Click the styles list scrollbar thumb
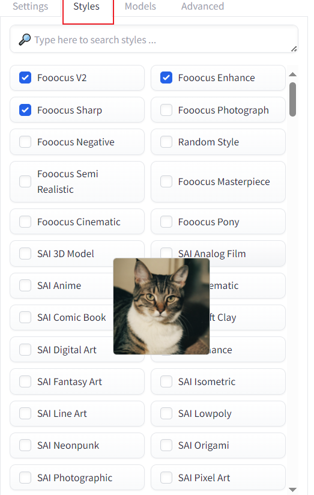The height and width of the screenshot is (495, 314). (x=292, y=100)
